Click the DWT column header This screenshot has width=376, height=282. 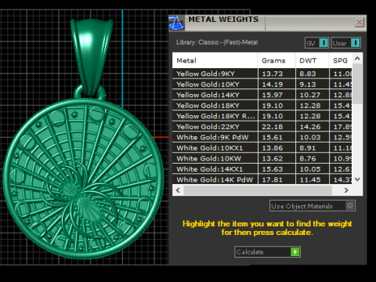(x=312, y=60)
